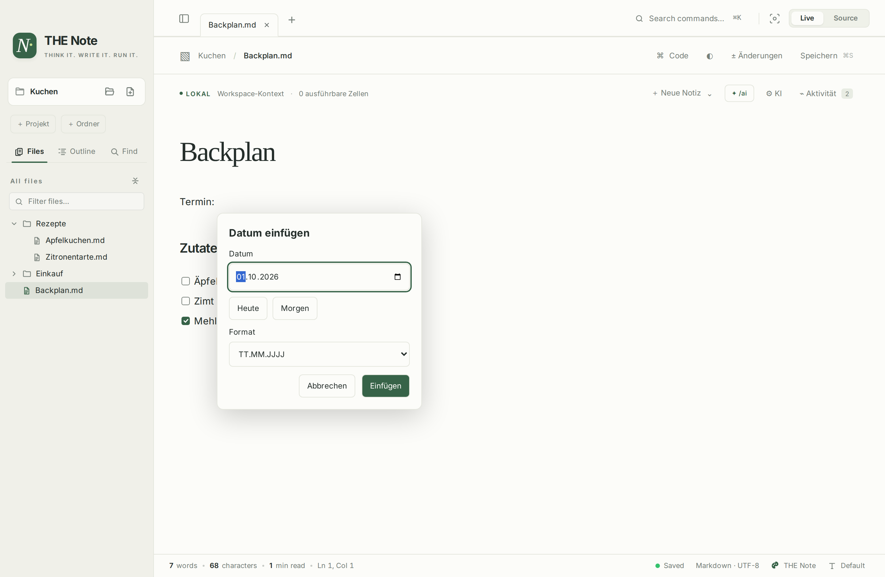This screenshot has width=885, height=577.
Task: Open the Format TT.MM.JJJJ dropdown
Action: click(x=319, y=354)
